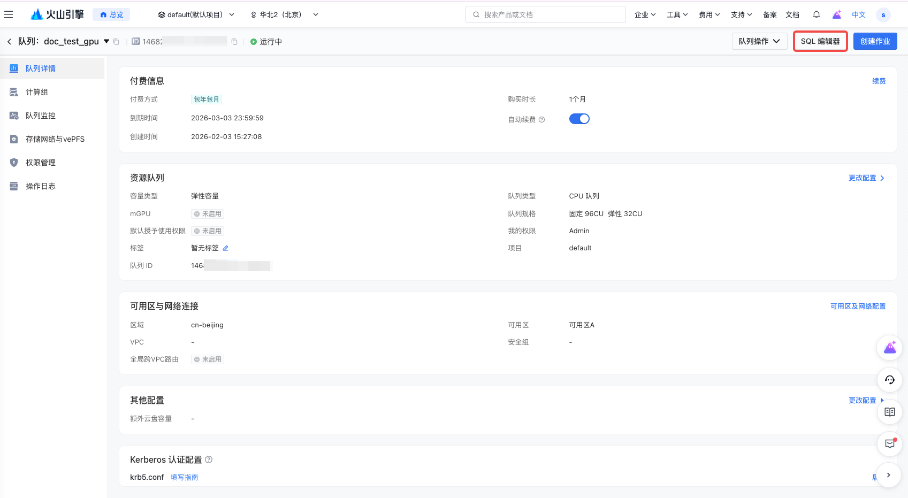
Task: Click the SQL 编辑器 button
Action: click(x=820, y=41)
